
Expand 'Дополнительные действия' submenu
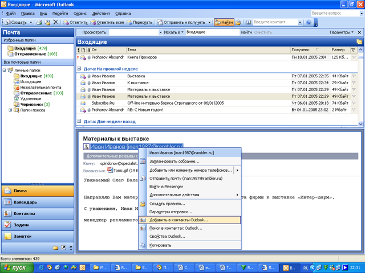pos(190,195)
